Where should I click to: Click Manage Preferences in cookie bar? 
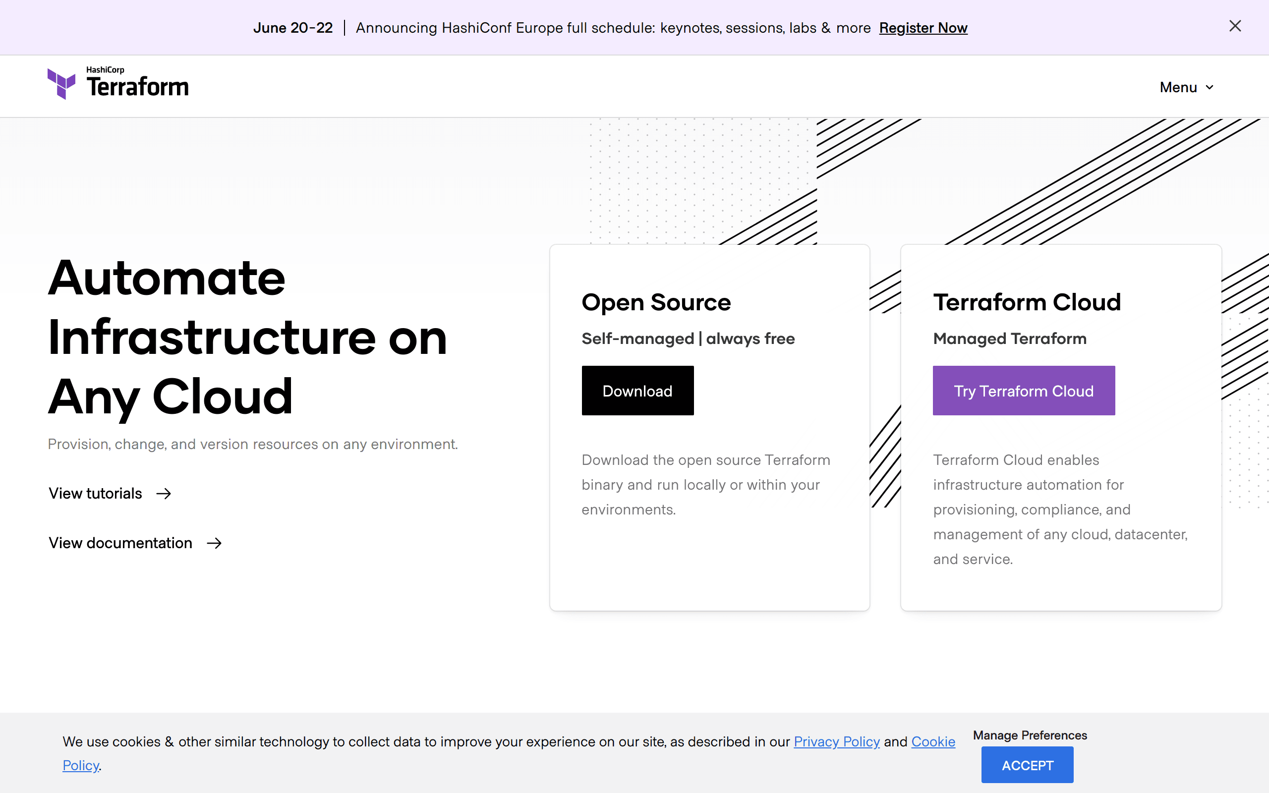1030,736
